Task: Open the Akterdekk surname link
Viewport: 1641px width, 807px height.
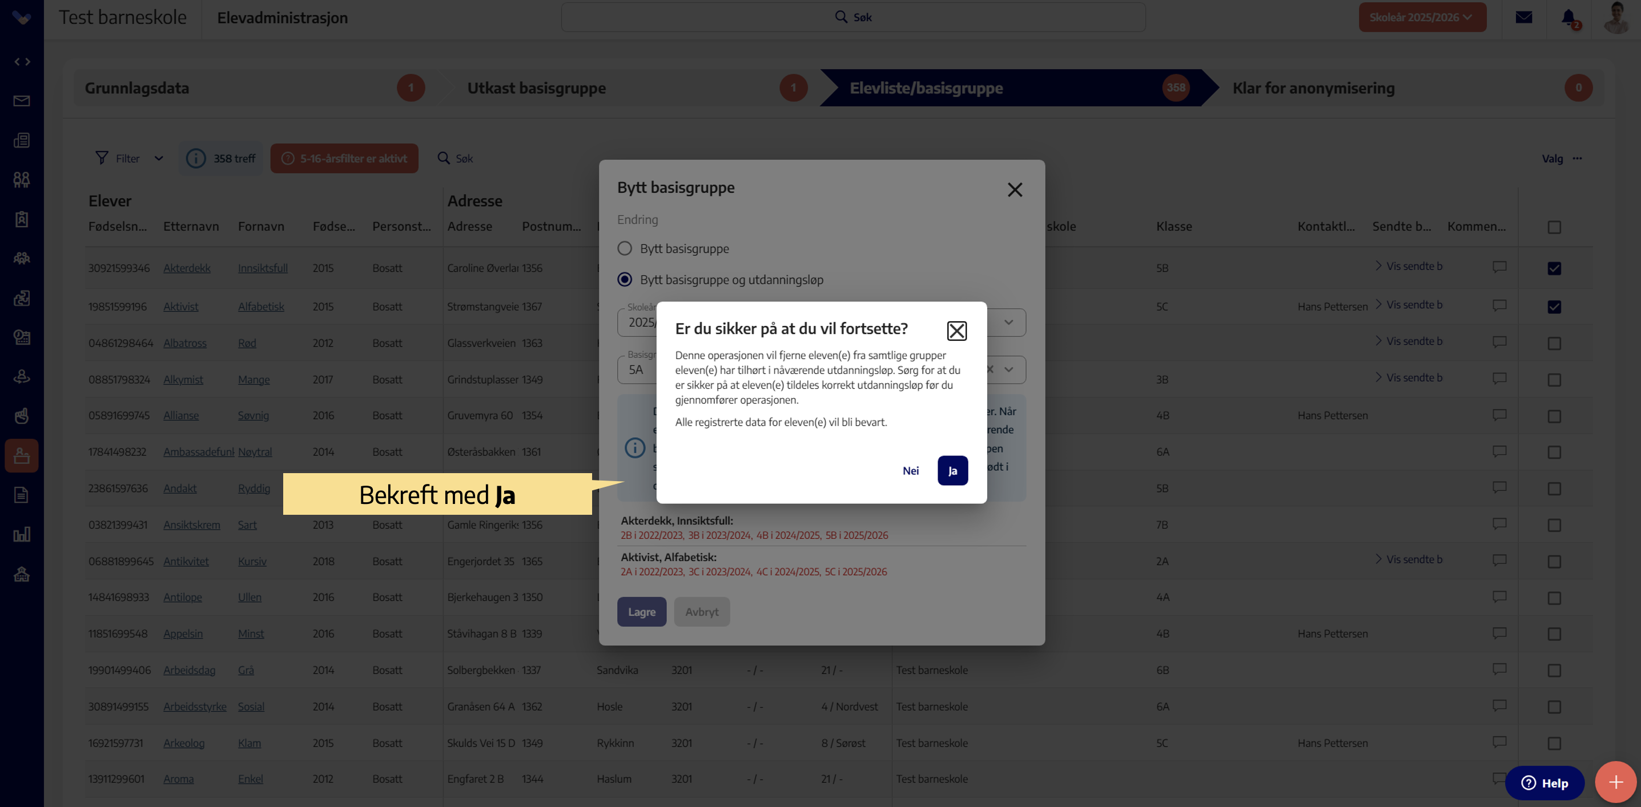Action: coord(187,268)
